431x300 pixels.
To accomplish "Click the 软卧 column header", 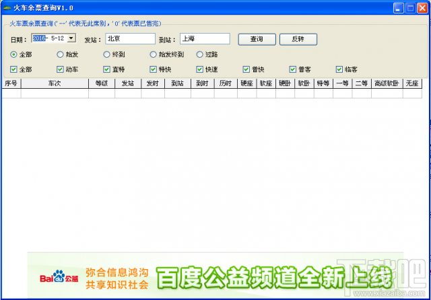I will tap(304, 83).
